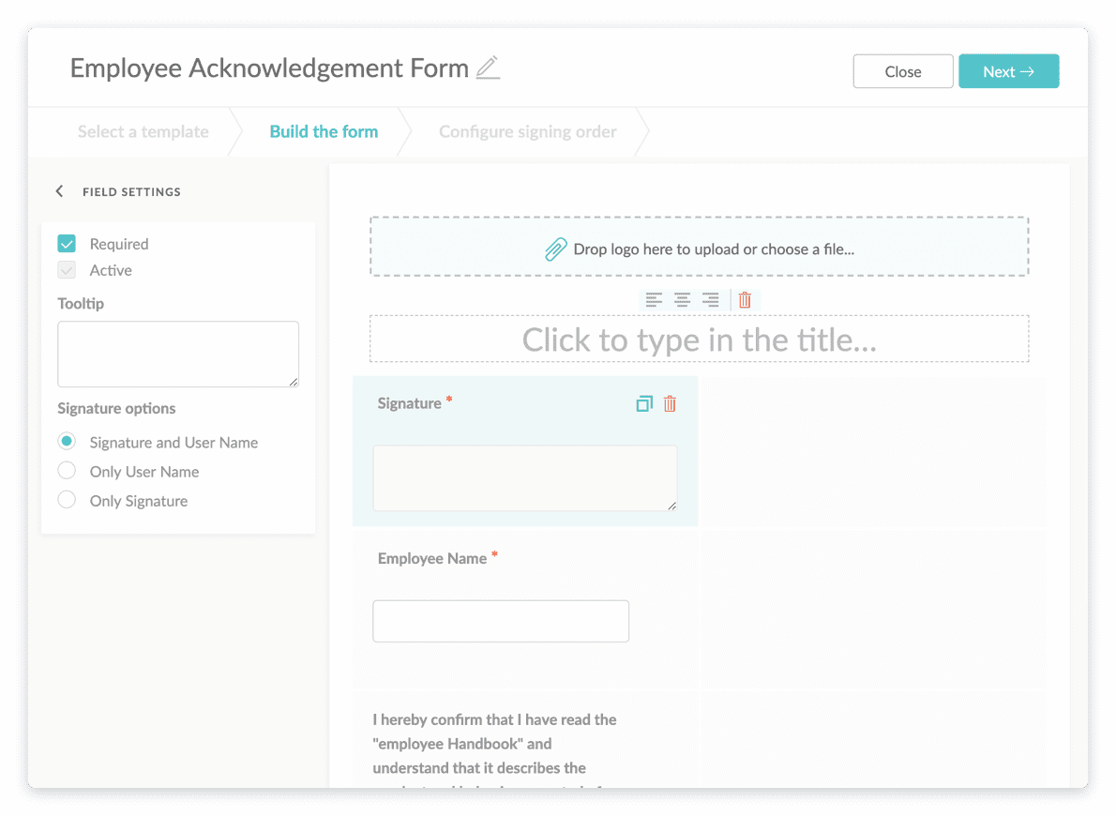Screen dimensions: 1116x816
Task: Collapse Field Settings via the back chevron
Action: [x=59, y=190]
